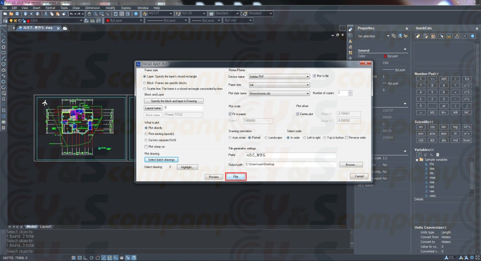
Task: Click the Plot button
Action: (236, 177)
